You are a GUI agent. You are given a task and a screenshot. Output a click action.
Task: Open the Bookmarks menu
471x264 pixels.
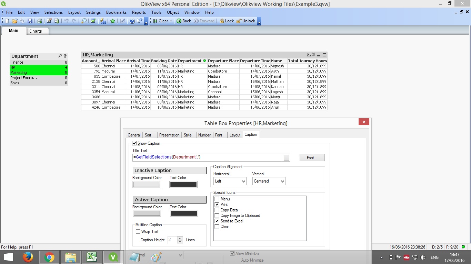[x=116, y=12]
